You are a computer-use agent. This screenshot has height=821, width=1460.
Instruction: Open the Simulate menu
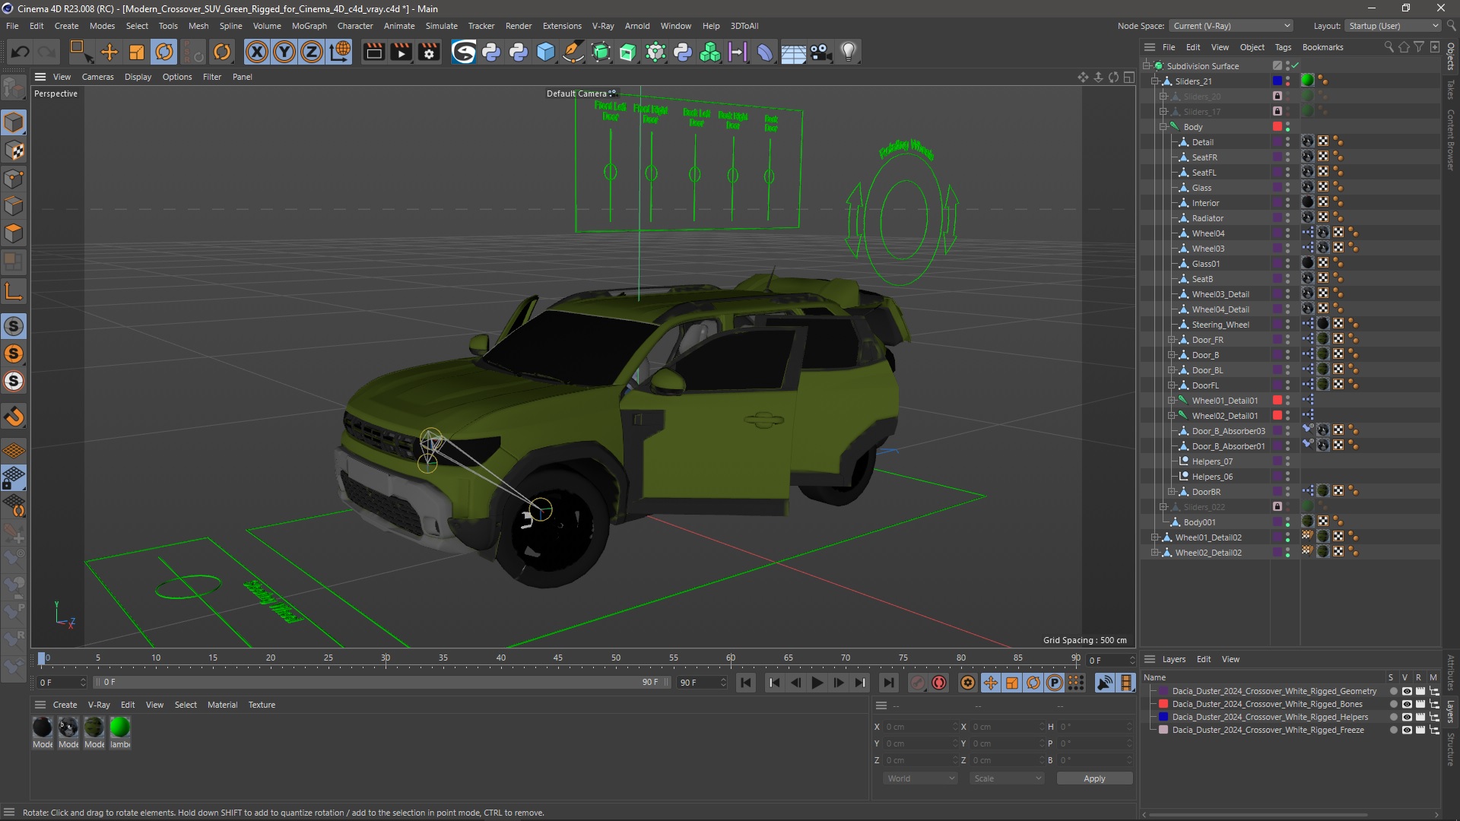441,26
